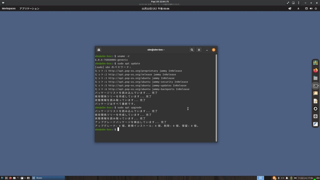Open the clock showing 11月22日 (火)

pos(155,9)
